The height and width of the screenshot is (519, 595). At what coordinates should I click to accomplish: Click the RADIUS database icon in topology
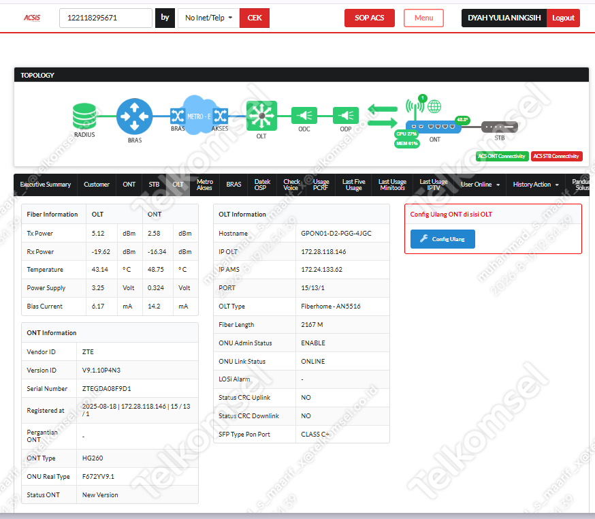pyautogui.click(x=84, y=116)
